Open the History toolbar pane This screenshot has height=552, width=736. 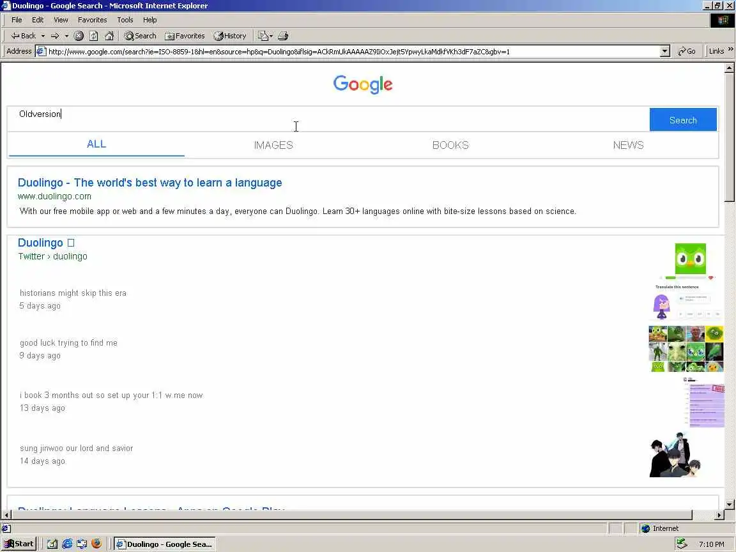coord(230,36)
